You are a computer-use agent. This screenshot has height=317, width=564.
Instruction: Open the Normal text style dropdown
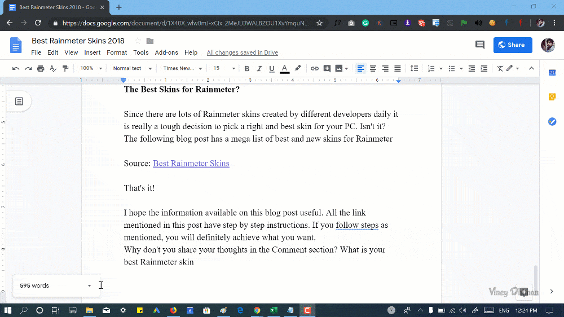(x=133, y=68)
